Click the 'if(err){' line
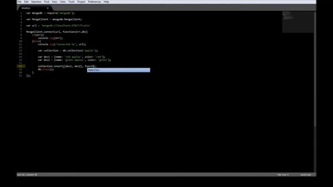Image resolution: width=333 pixels, height=187 pixels. (38, 35)
